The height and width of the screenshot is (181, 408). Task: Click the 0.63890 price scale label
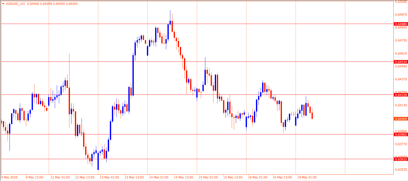tap(401, 131)
